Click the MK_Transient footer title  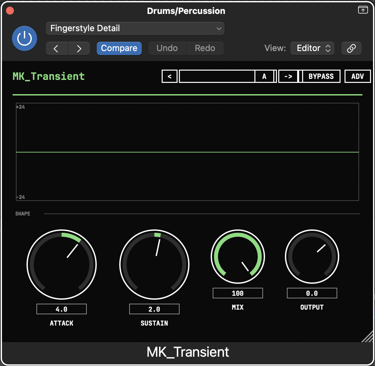click(x=188, y=352)
